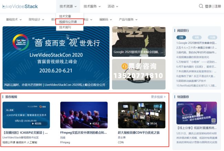Click the QR code on the 特别推荐 image

click(x=213, y=121)
